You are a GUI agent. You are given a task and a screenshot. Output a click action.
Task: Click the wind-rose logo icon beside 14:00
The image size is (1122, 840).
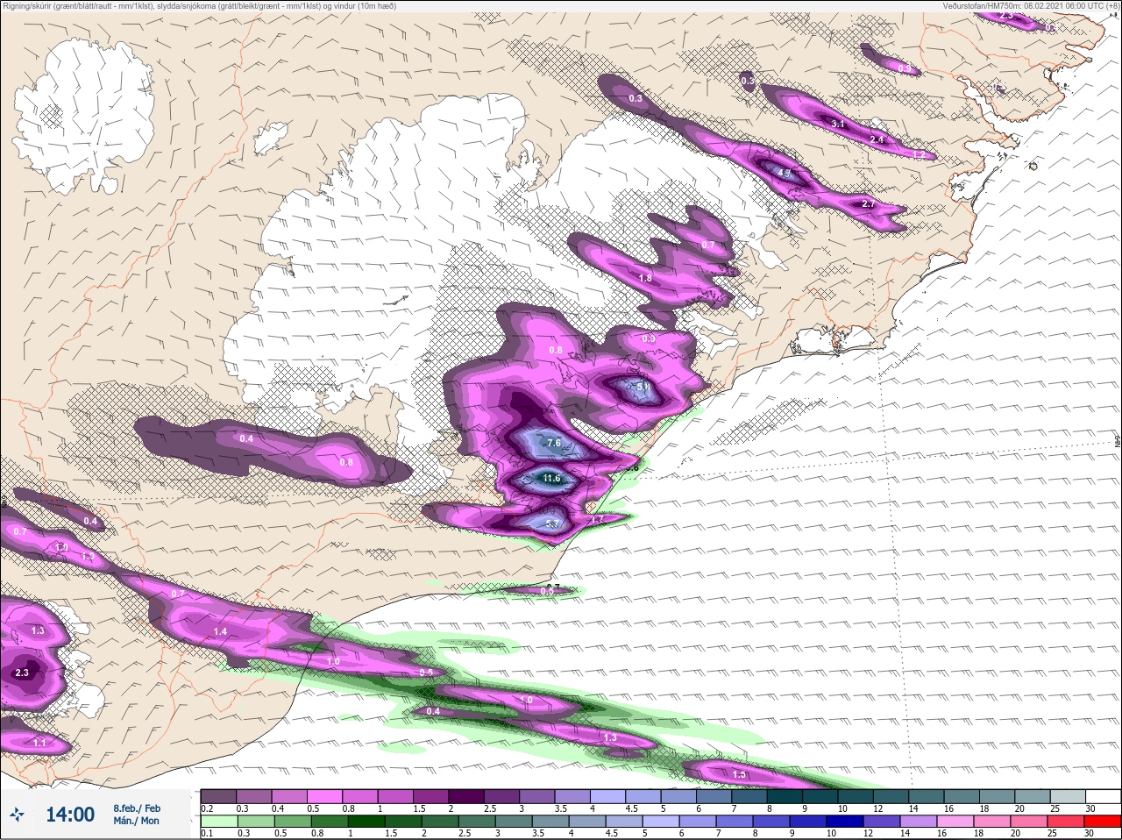coord(17,815)
